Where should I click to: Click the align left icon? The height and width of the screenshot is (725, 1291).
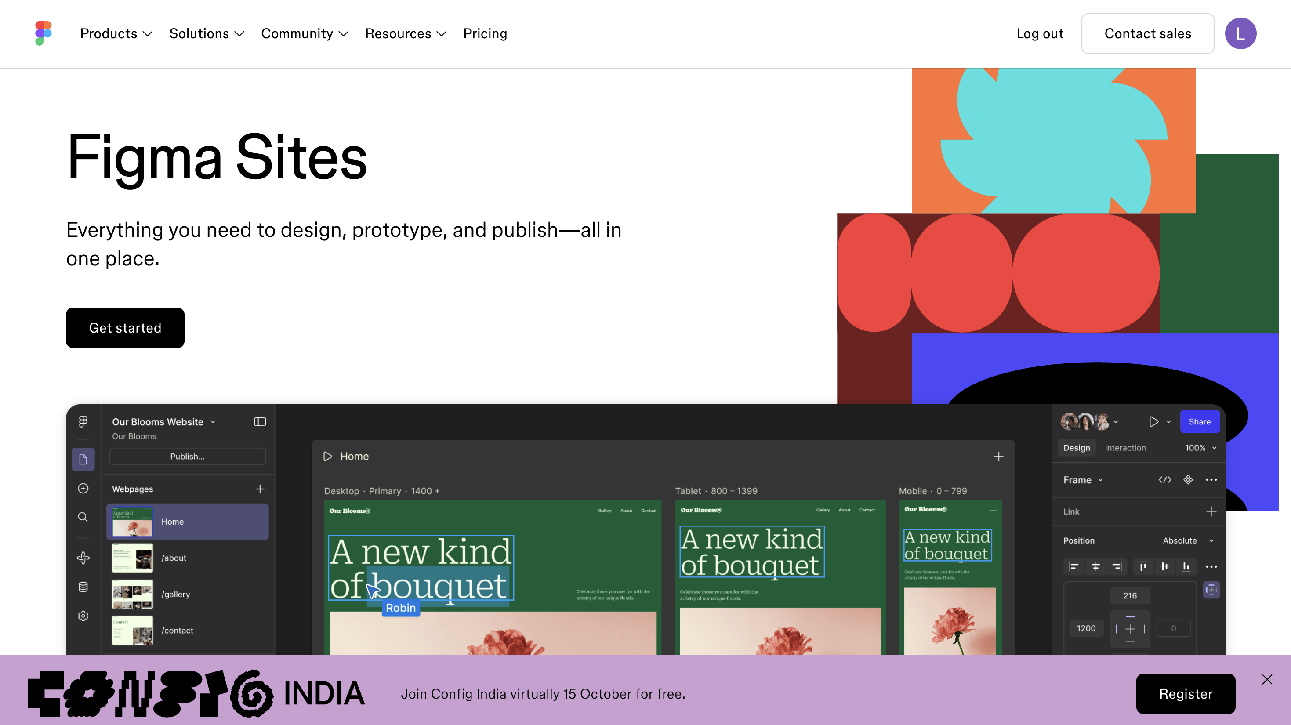click(x=1073, y=567)
